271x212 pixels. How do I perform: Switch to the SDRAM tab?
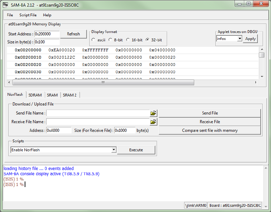35,95
